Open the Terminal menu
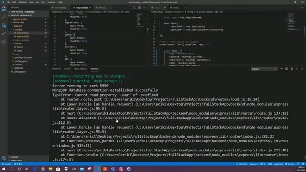Screen dimensions: 306x172 pyautogui.click(x=51, y=2)
